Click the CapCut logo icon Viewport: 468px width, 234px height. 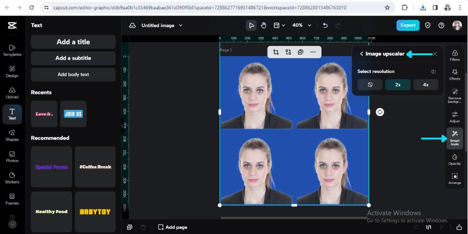click(12, 25)
